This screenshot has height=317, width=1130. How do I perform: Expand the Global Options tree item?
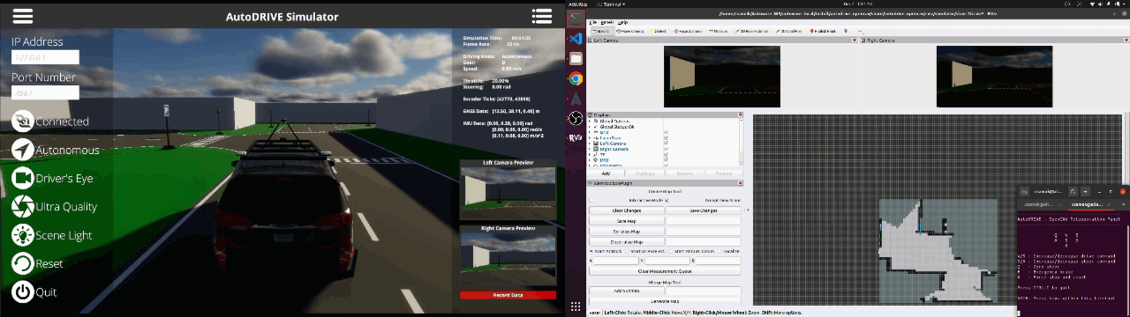click(589, 121)
